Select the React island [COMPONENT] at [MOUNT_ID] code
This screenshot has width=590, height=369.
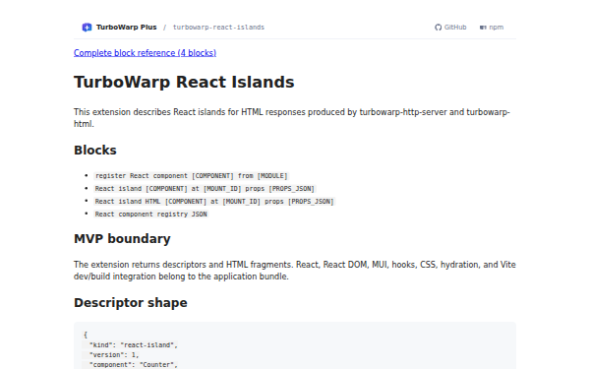tap(205, 189)
